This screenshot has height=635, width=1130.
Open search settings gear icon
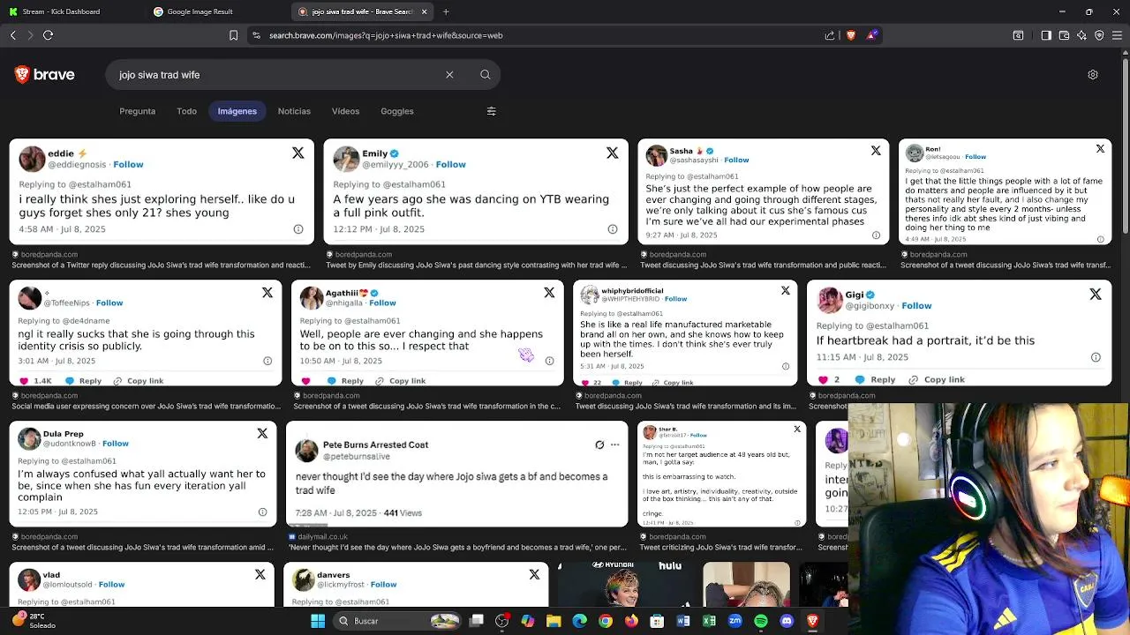tap(1093, 75)
